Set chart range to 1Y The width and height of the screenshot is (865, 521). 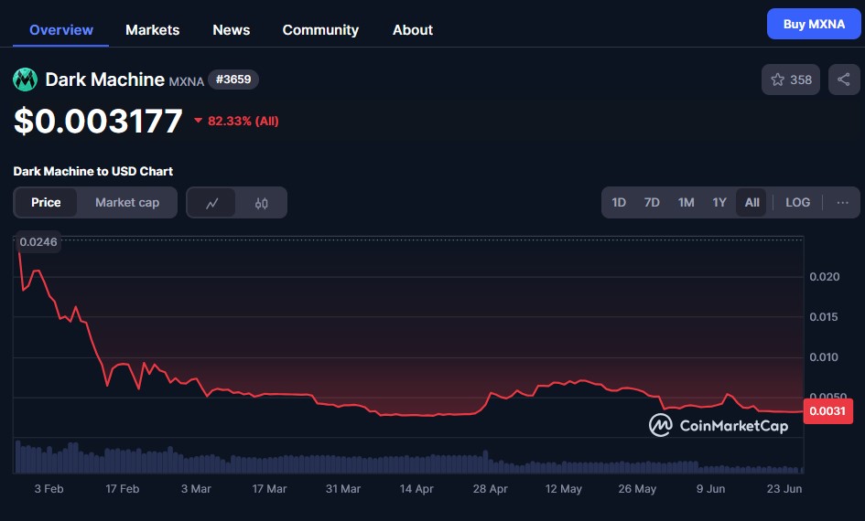click(719, 203)
